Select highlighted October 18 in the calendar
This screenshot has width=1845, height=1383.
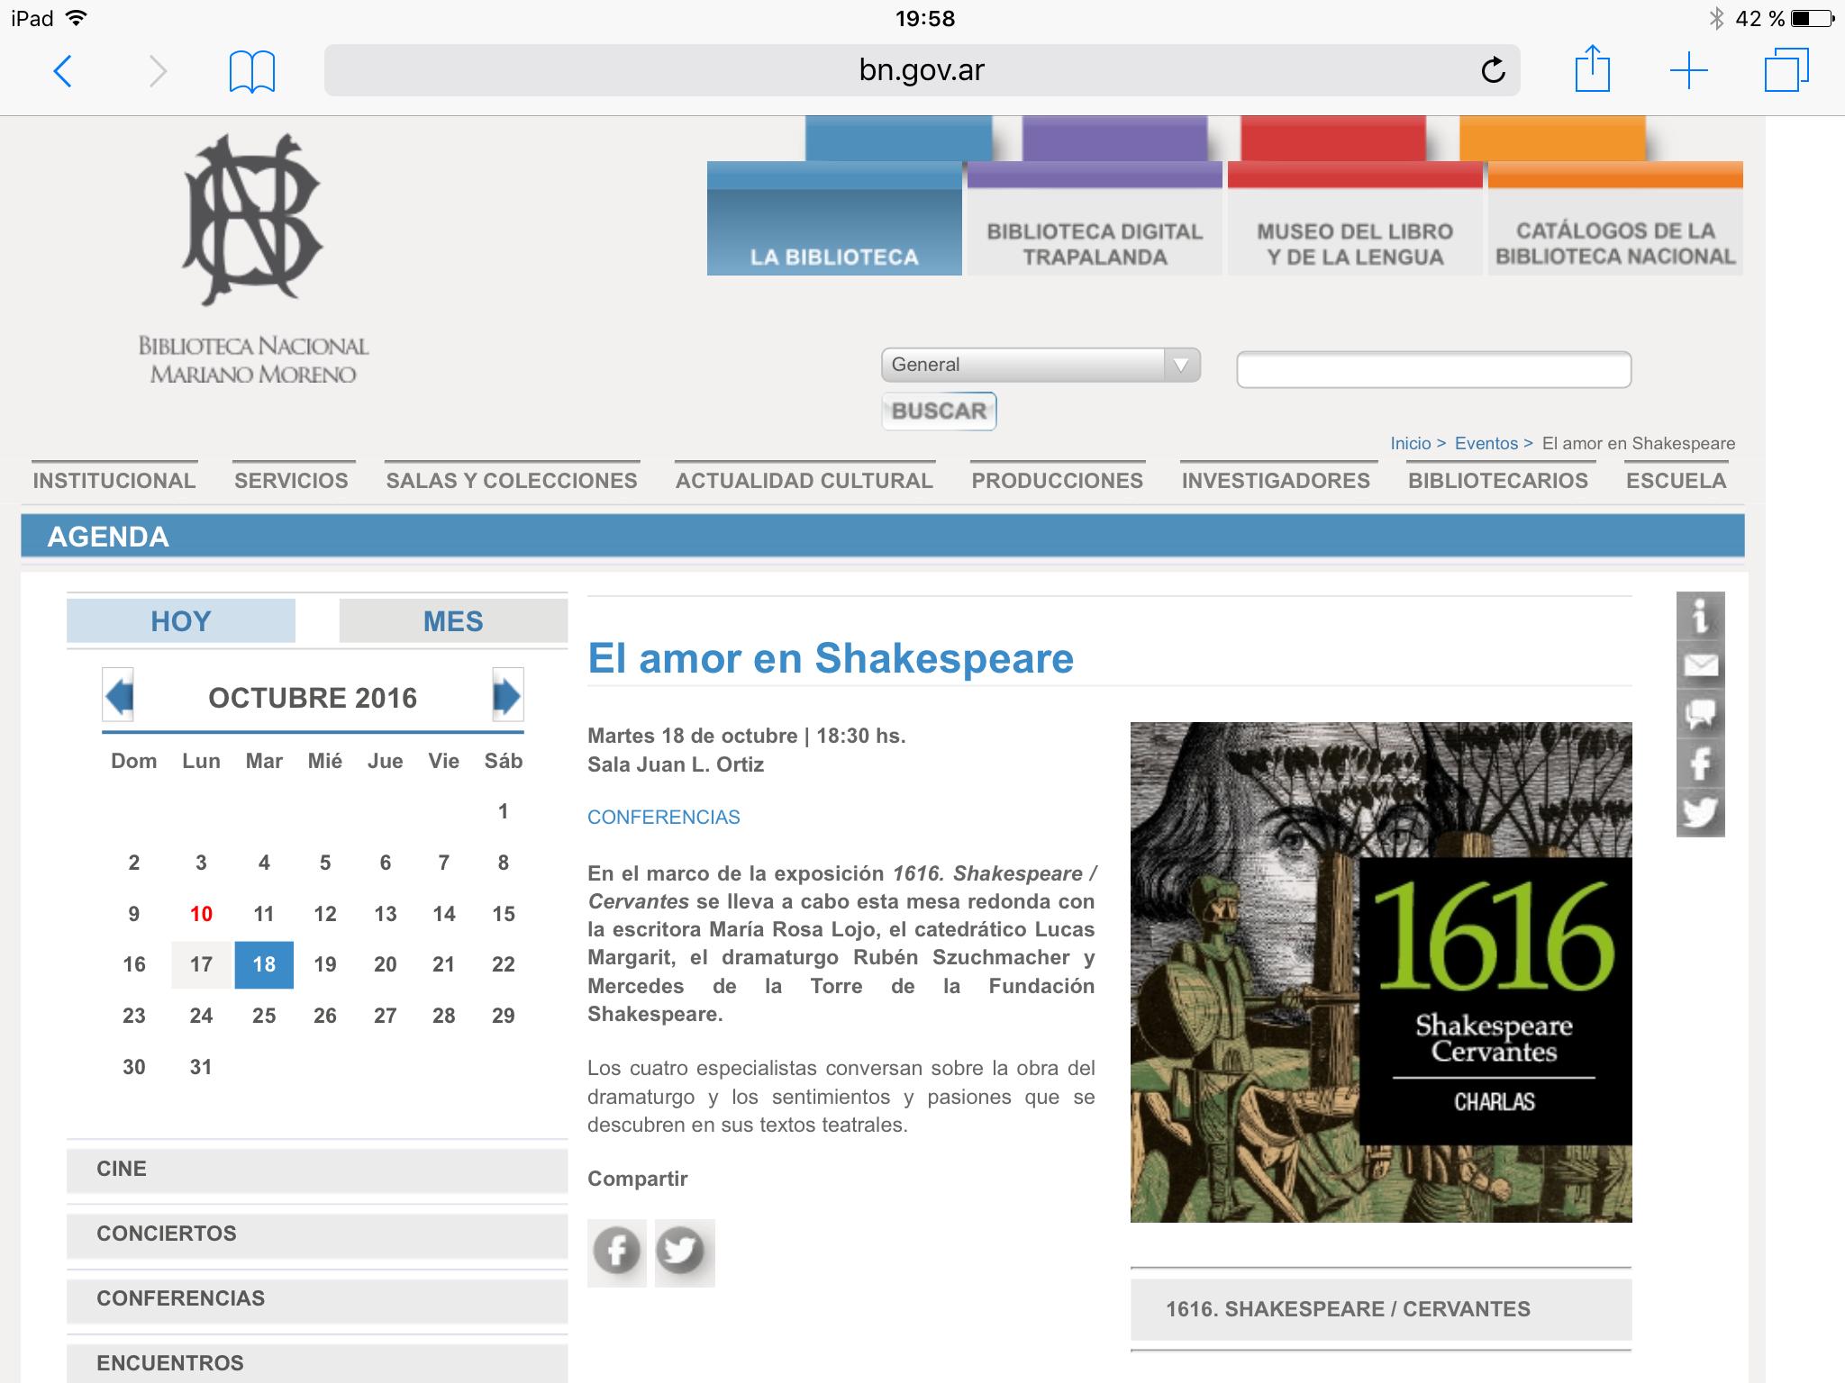pyautogui.click(x=264, y=964)
